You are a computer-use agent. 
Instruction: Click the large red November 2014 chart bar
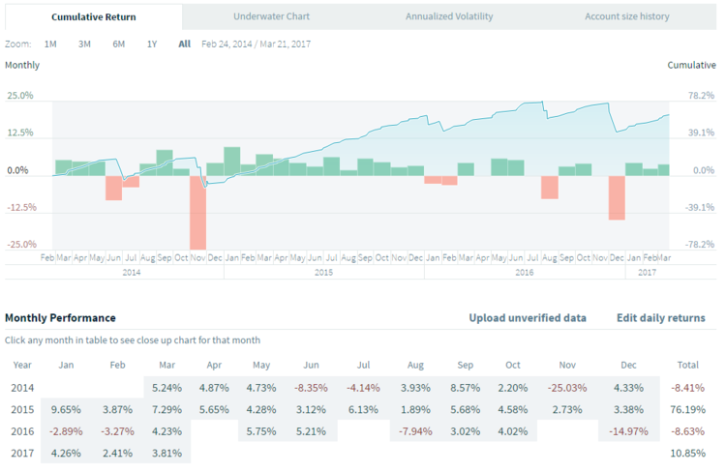(x=197, y=213)
